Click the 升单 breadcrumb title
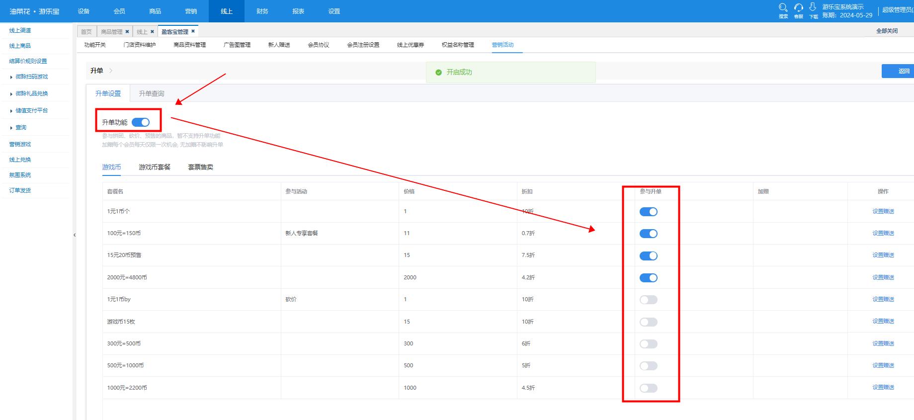 tap(96, 71)
